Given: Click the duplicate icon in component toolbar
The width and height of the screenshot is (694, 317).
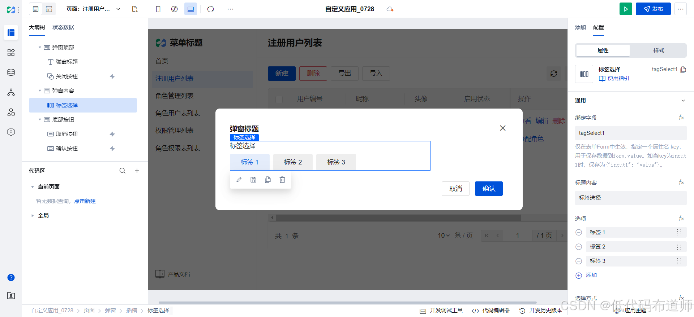Looking at the screenshot, I should 268,180.
